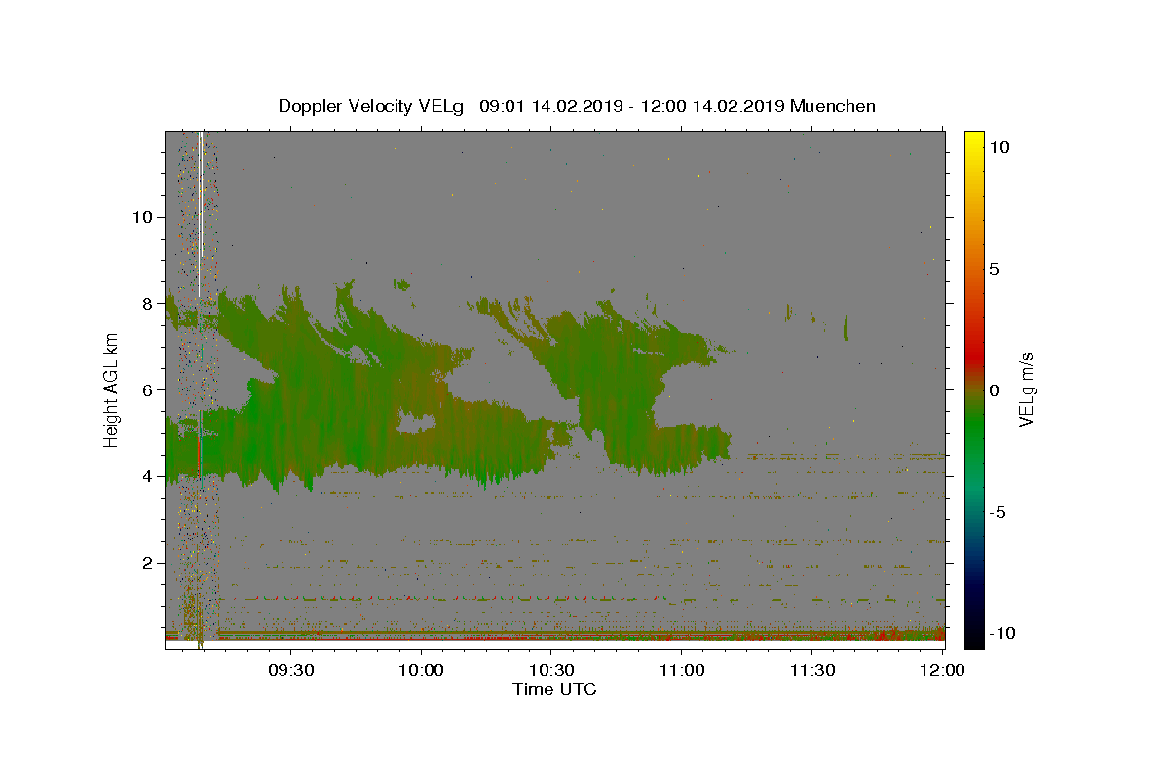
Task: Click the colorbar tick label '-10'
Action: point(1000,633)
